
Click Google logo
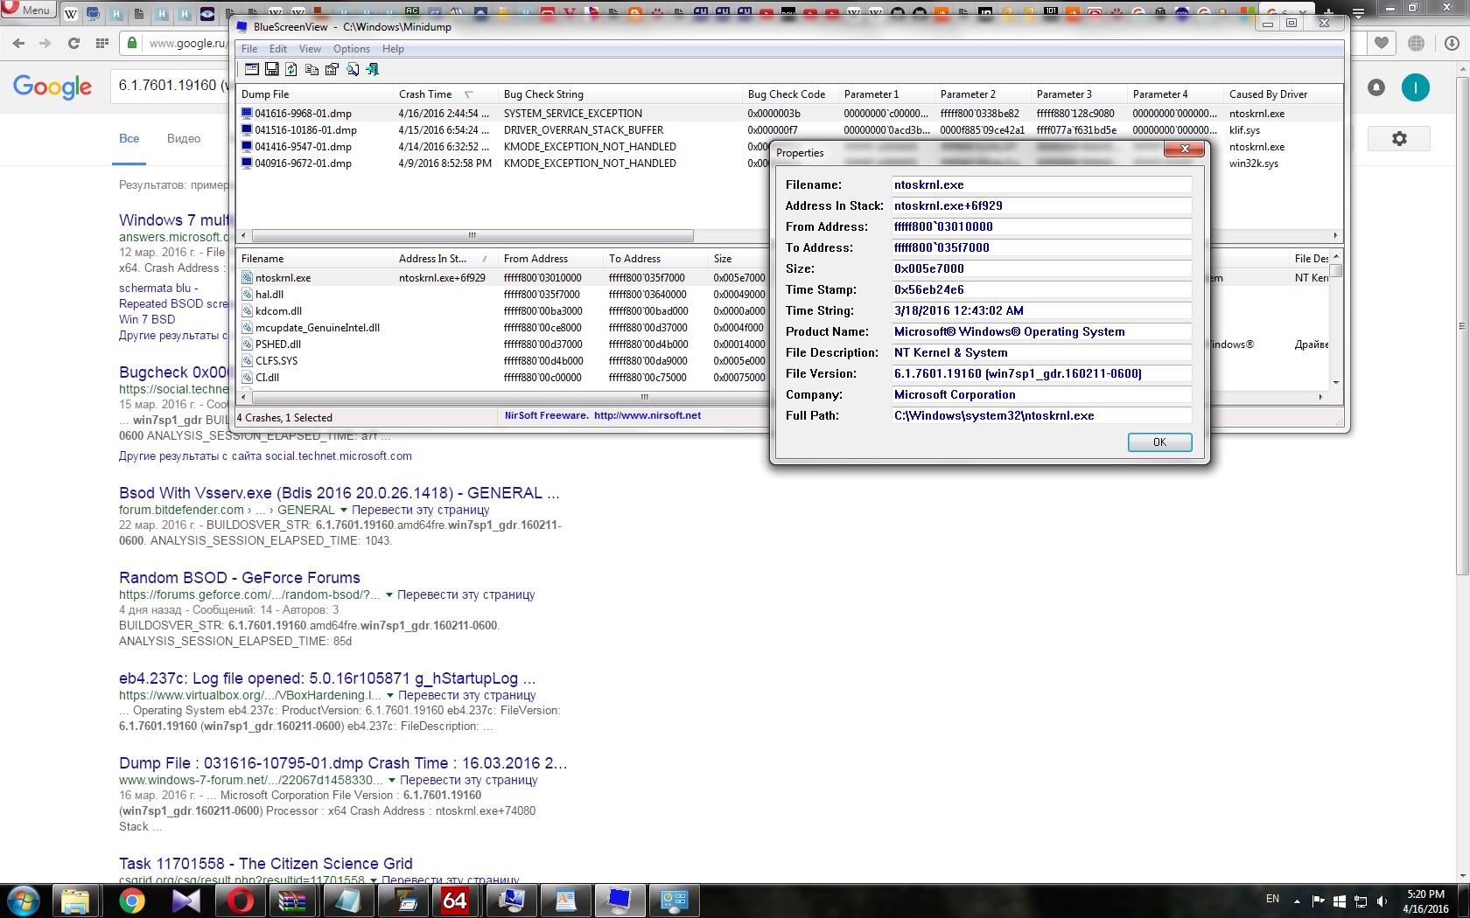(x=52, y=86)
